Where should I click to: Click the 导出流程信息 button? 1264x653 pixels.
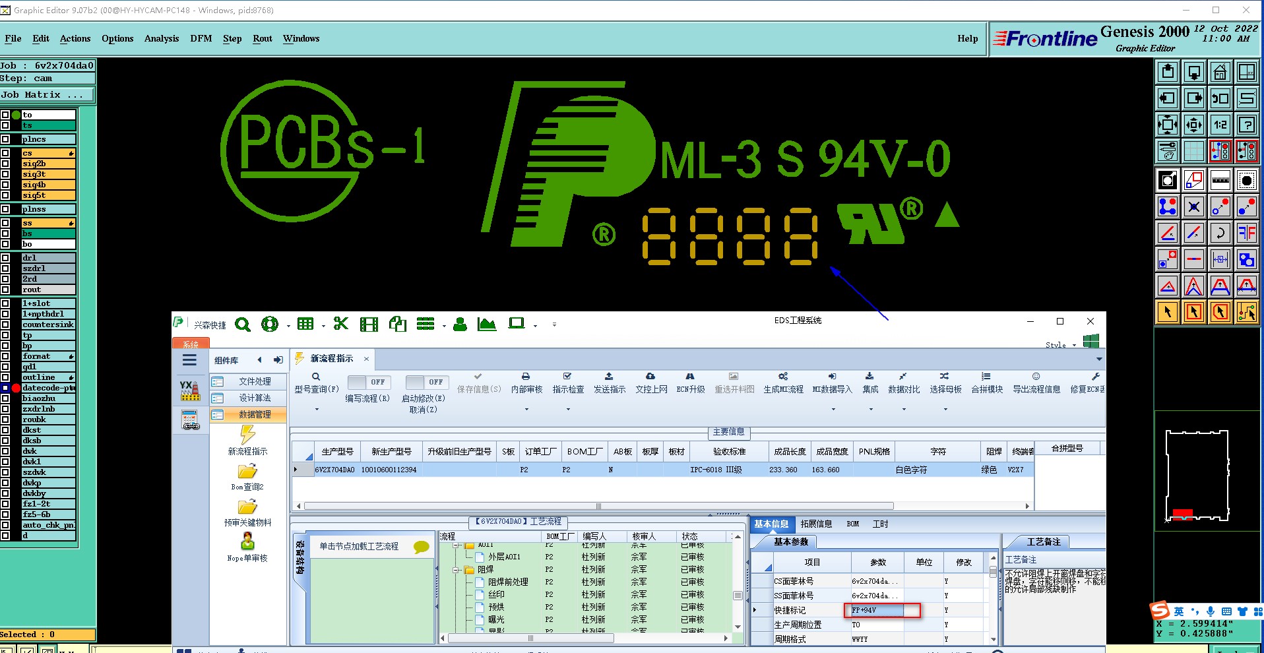coord(1036,383)
